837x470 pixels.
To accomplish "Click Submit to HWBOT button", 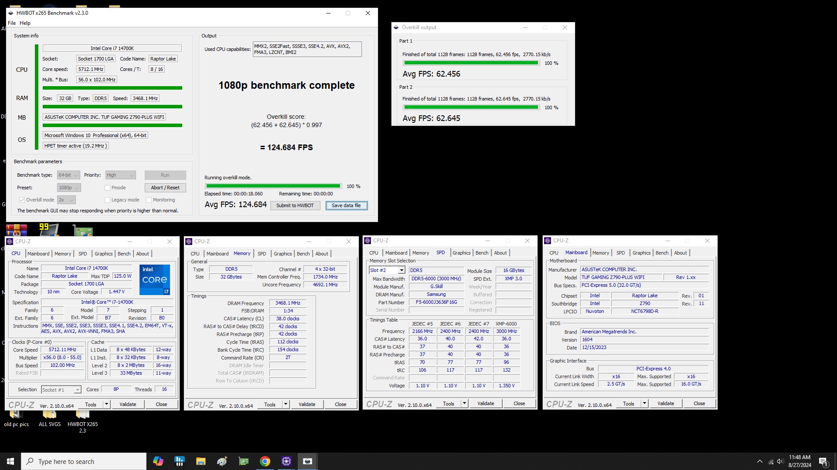I will (x=295, y=205).
